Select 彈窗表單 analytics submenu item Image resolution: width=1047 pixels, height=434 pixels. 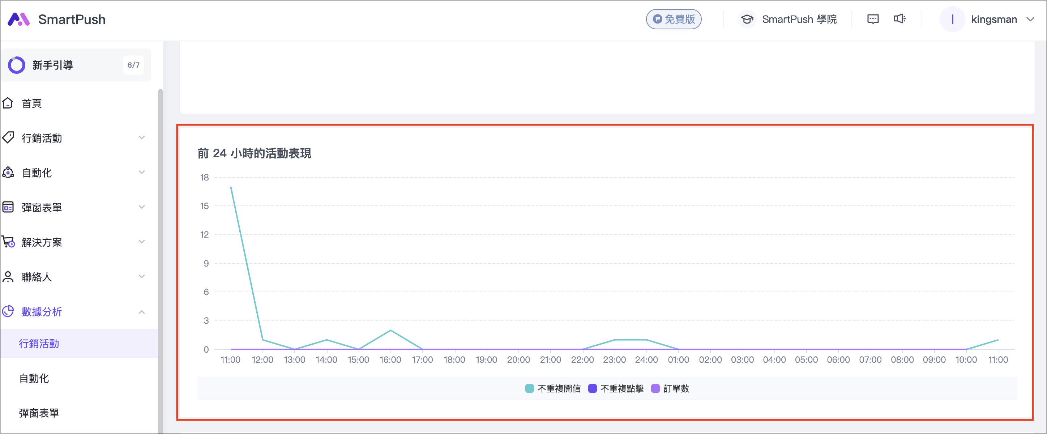(39, 413)
